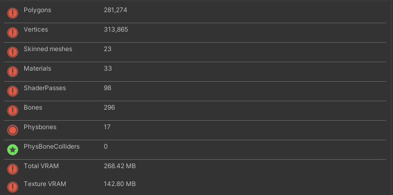Click the Bones red exclamation icon
Viewport: 393px width, 195px height.
coord(13,111)
